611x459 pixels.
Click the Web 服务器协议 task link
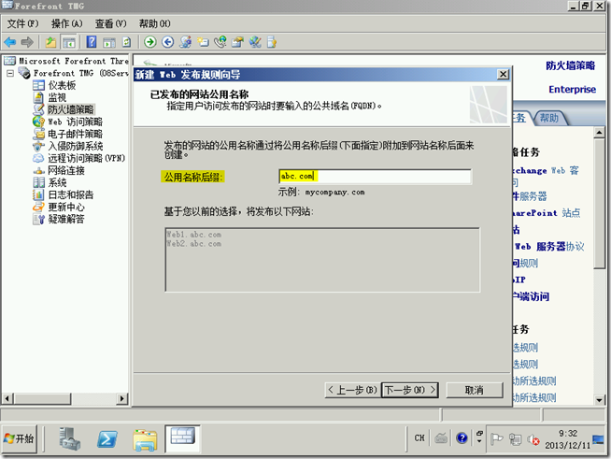pos(548,247)
